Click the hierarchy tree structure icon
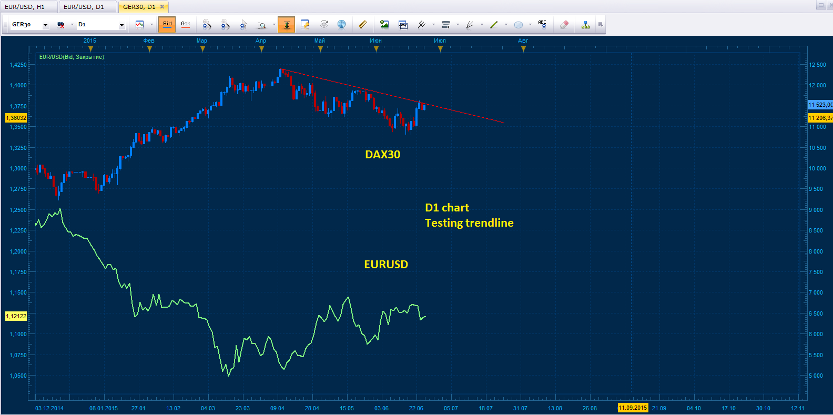 pos(585,25)
